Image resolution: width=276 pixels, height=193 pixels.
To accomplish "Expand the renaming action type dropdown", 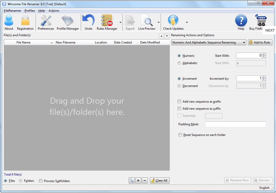I will coord(209,42).
